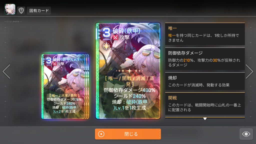Click the shield class icon
Viewport: 256px width, 144px height.
pyautogui.click(x=21, y=11)
